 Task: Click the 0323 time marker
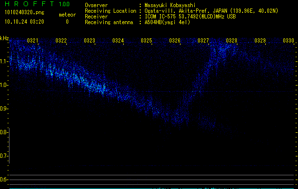90,40
